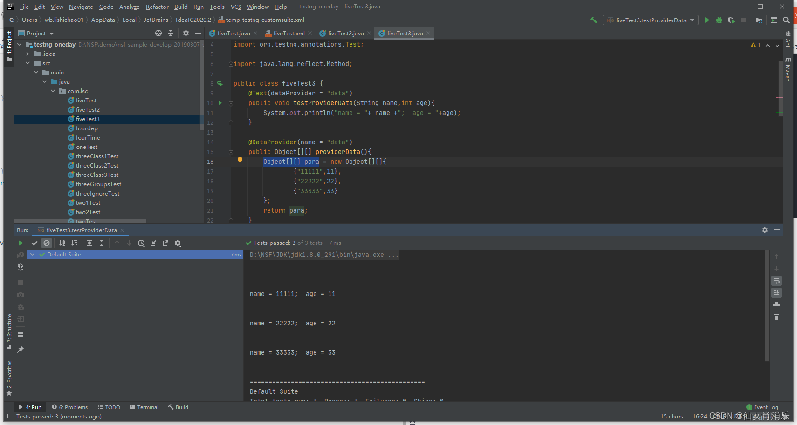The image size is (797, 425).
Task: Open the Event Log
Action: 762,407
